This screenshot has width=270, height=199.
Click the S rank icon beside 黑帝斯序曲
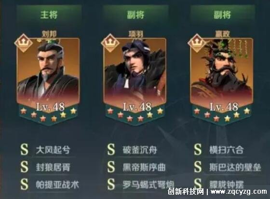coord(111,167)
